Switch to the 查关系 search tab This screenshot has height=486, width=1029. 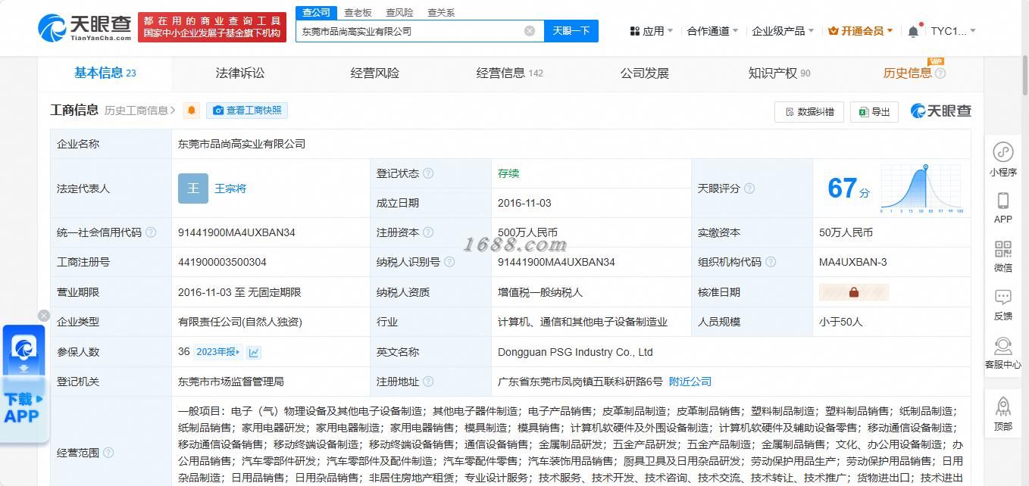tap(441, 13)
